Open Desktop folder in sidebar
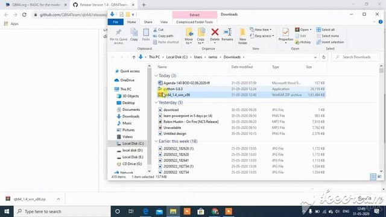 (x=126, y=103)
